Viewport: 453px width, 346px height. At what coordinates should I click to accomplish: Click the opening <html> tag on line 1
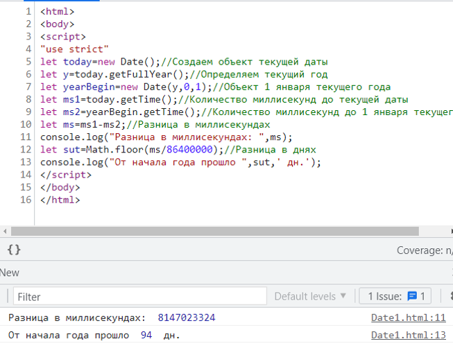tap(57, 12)
